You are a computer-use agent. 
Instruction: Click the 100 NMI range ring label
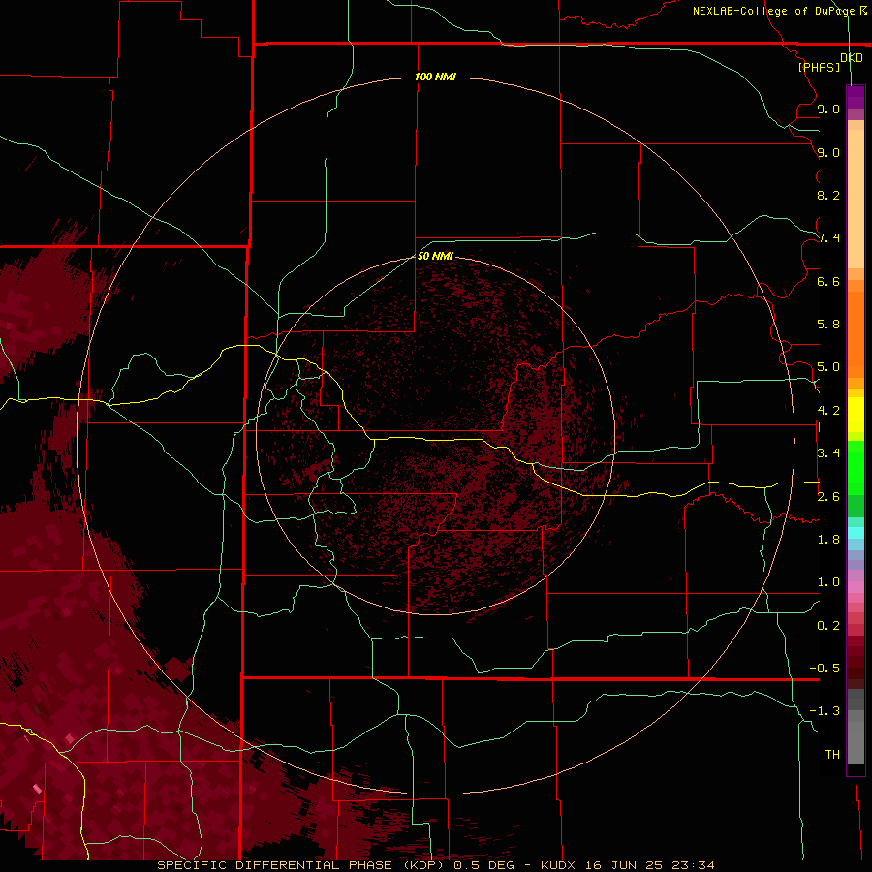click(435, 77)
